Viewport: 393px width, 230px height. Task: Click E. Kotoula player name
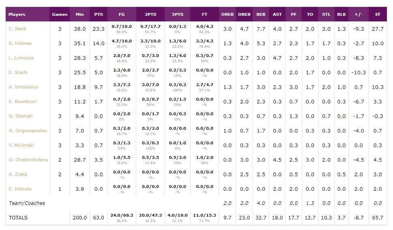(x=20, y=189)
